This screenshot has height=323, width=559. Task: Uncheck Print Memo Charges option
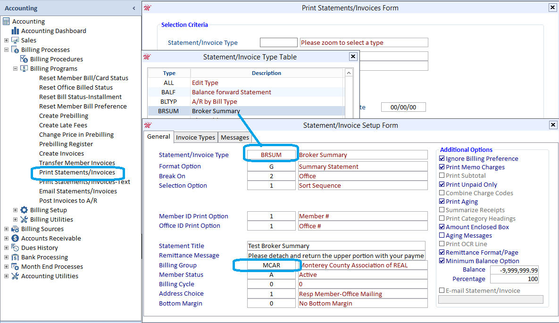tap(442, 167)
